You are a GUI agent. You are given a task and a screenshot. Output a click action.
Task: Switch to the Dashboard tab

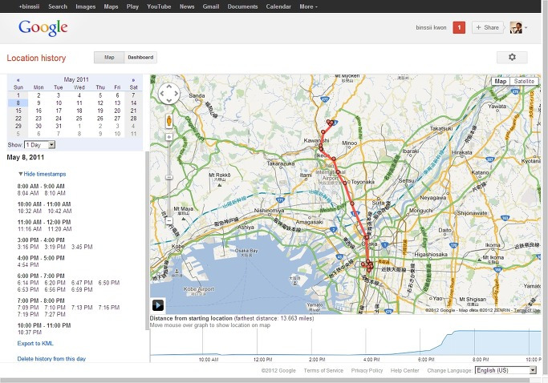click(x=140, y=57)
